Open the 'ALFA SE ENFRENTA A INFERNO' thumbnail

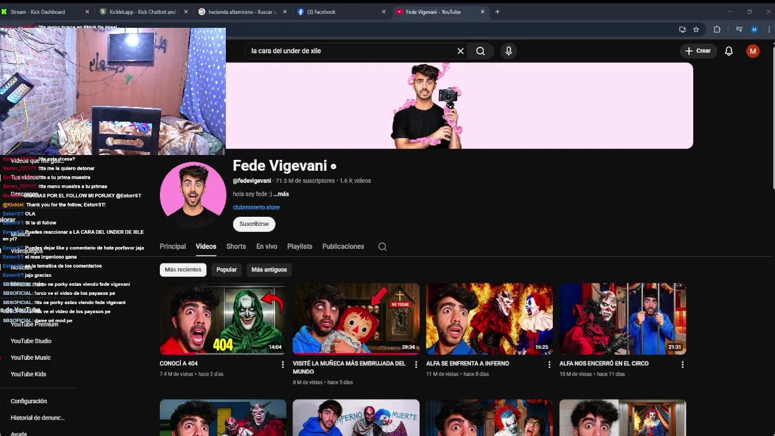pyautogui.click(x=489, y=319)
